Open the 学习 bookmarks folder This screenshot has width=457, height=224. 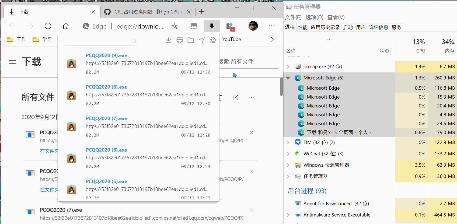click(x=42, y=39)
